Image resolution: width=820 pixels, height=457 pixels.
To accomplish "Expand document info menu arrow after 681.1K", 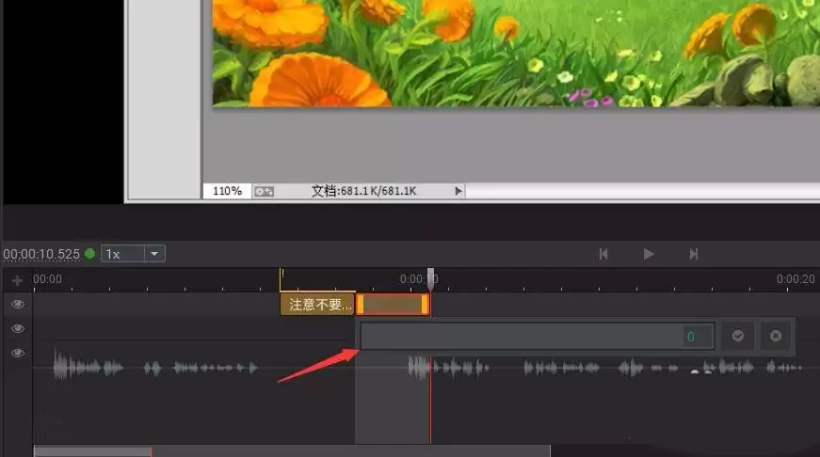I will point(458,191).
